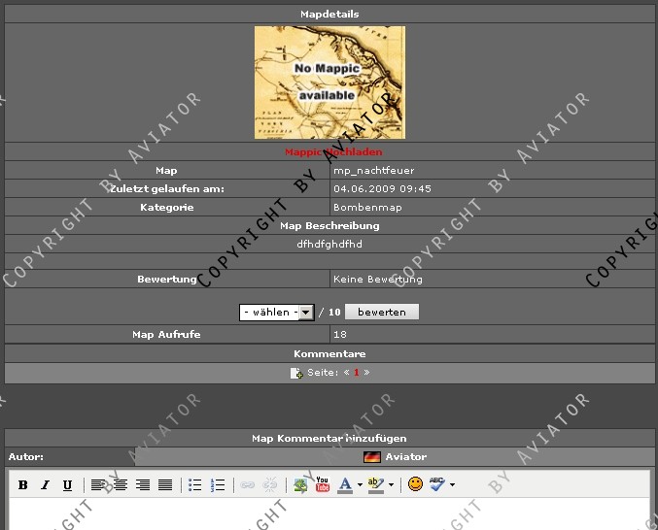Image resolution: width=658 pixels, height=530 pixels.
Task: Center align the comment text
Action: [x=121, y=485]
